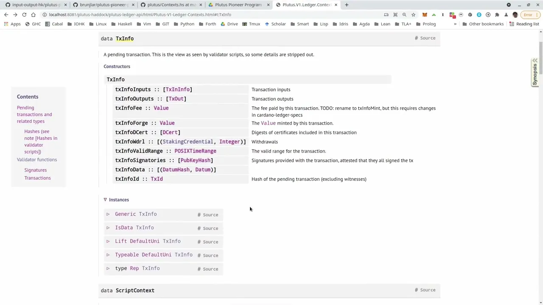This screenshot has height=305, width=543.
Task: Expand the Generic TxInfo instance
Action: (x=108, y=214)
